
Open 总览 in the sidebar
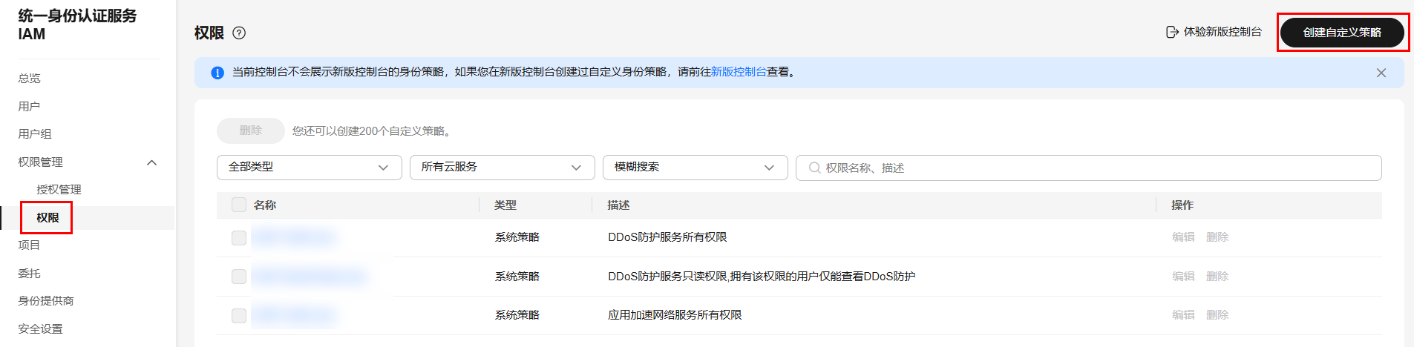[30, 79]
